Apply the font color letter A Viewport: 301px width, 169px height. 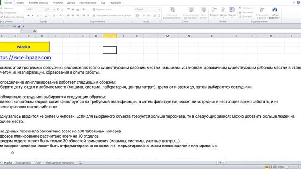click(x=60, y=15)
